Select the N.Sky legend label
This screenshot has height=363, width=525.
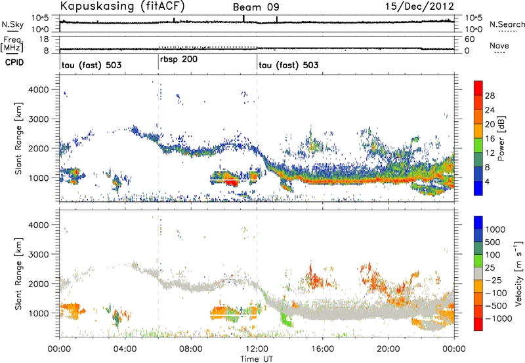[12, 24]
